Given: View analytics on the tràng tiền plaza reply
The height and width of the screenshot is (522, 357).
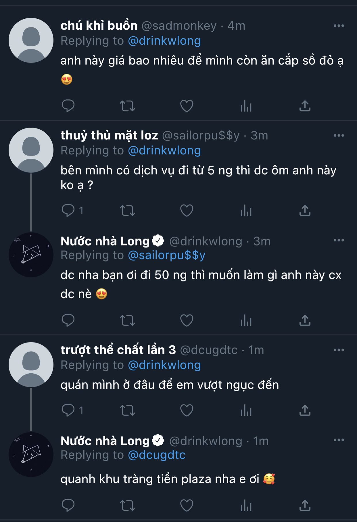Looking at the screenshot, I should [x=246, y=506].
